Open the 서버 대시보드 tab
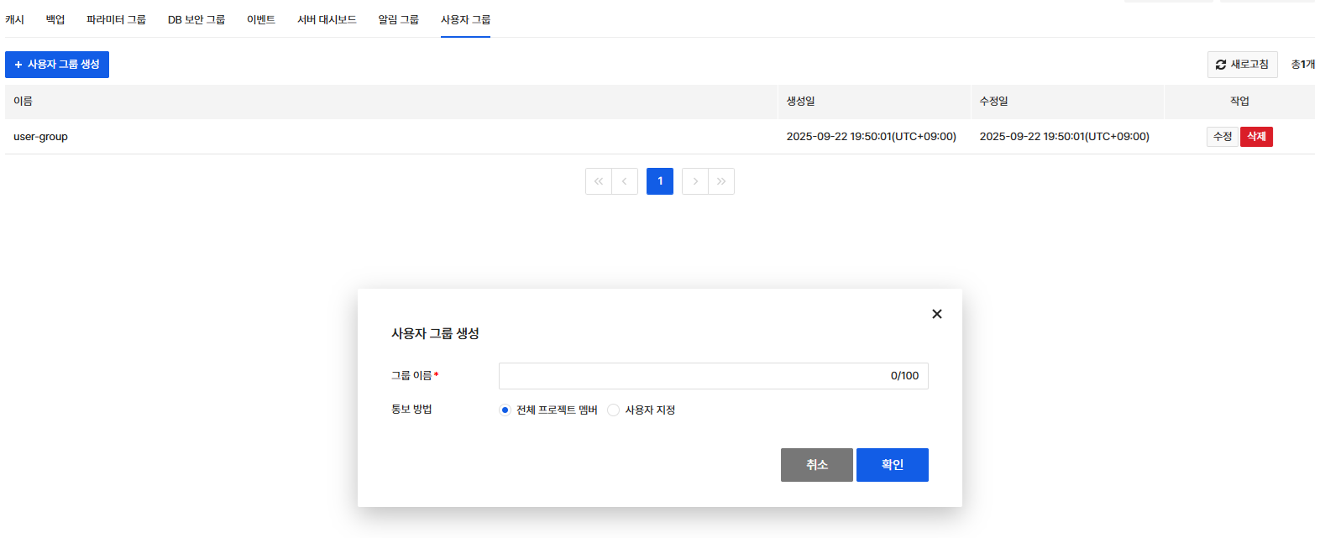Screen dimensions: 1325x538 (x=327, y=19)
